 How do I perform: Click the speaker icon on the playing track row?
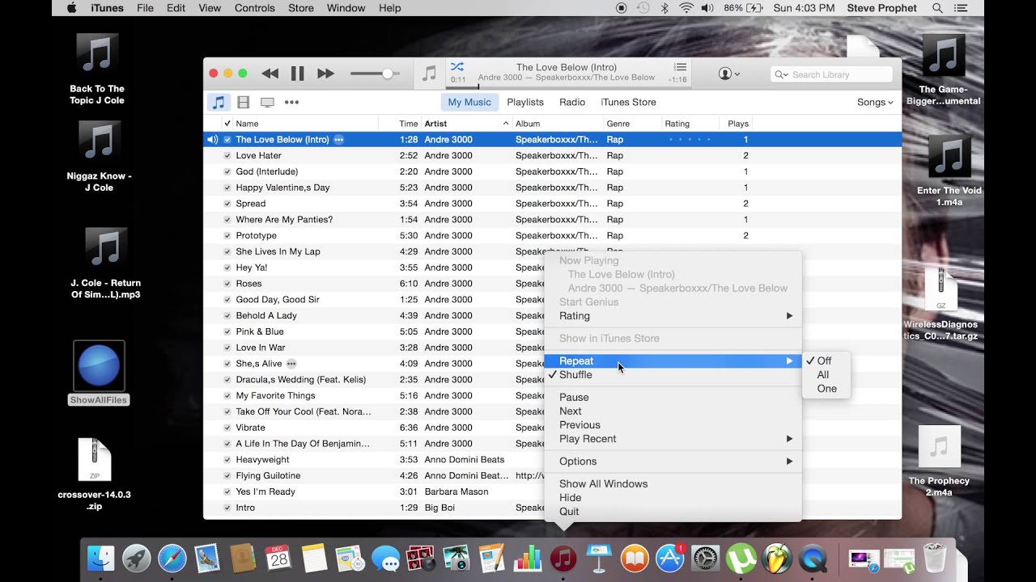click(212, 139)
